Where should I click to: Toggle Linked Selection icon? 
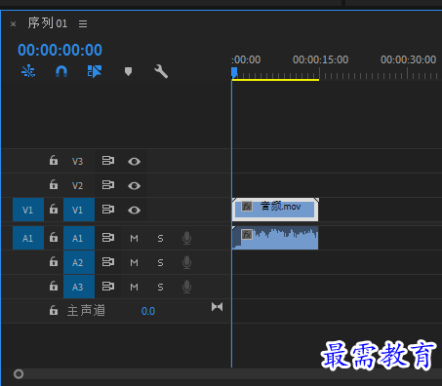click(95, 71)
